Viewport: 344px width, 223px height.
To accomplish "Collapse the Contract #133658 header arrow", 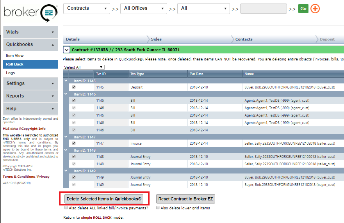I will tap(66, 50).
